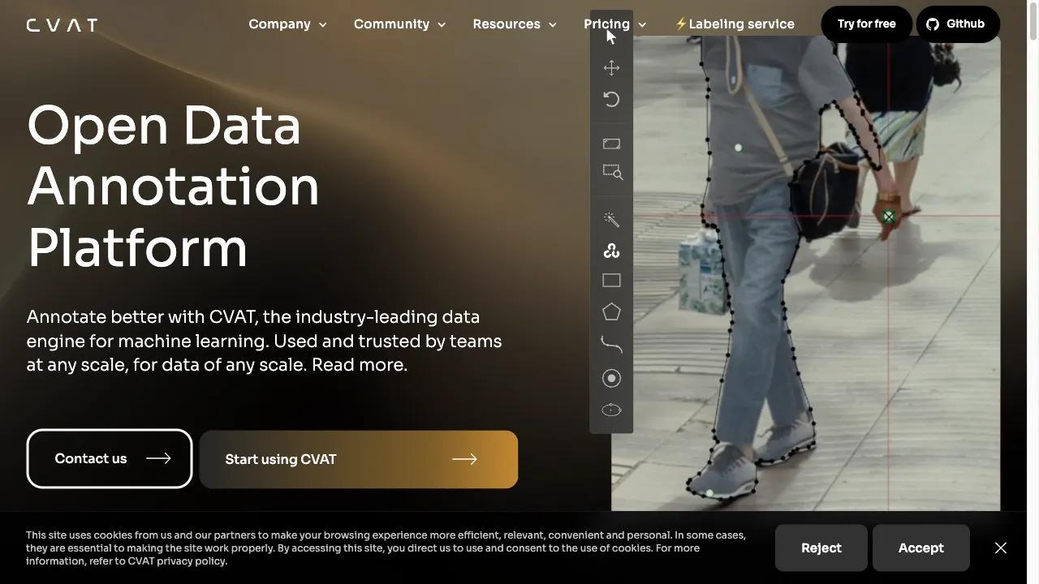The height and width of the screenshot is (584, 1039).
Task: Select the draw points tool
Action: [611, 378]
